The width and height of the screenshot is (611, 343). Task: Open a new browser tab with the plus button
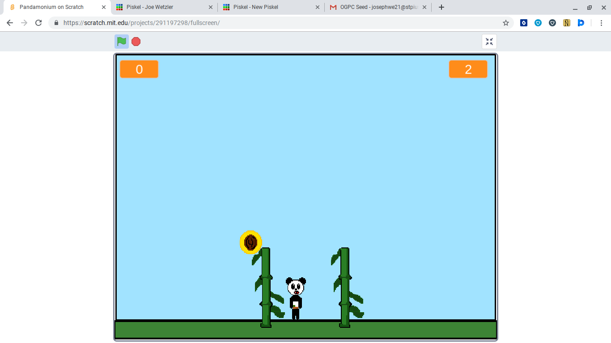click(441, 7)
